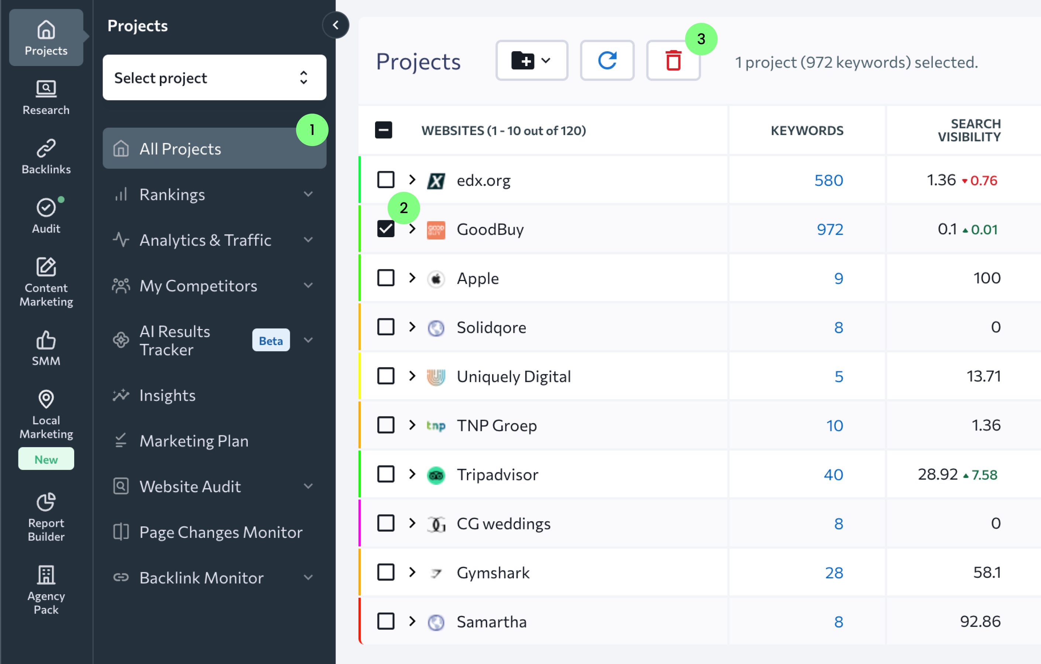Go to the Backlinks section
This screenshot has height=664, width=1041.
tap(46, 157)
